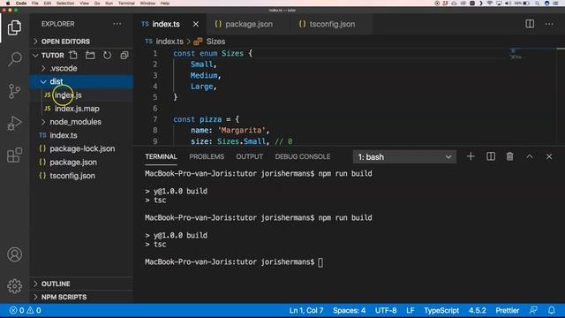This screenshot has height=318, width=565.
Task: Open the feedback icon in status bar
Action: pyautogui.click(x=533, y=310)
